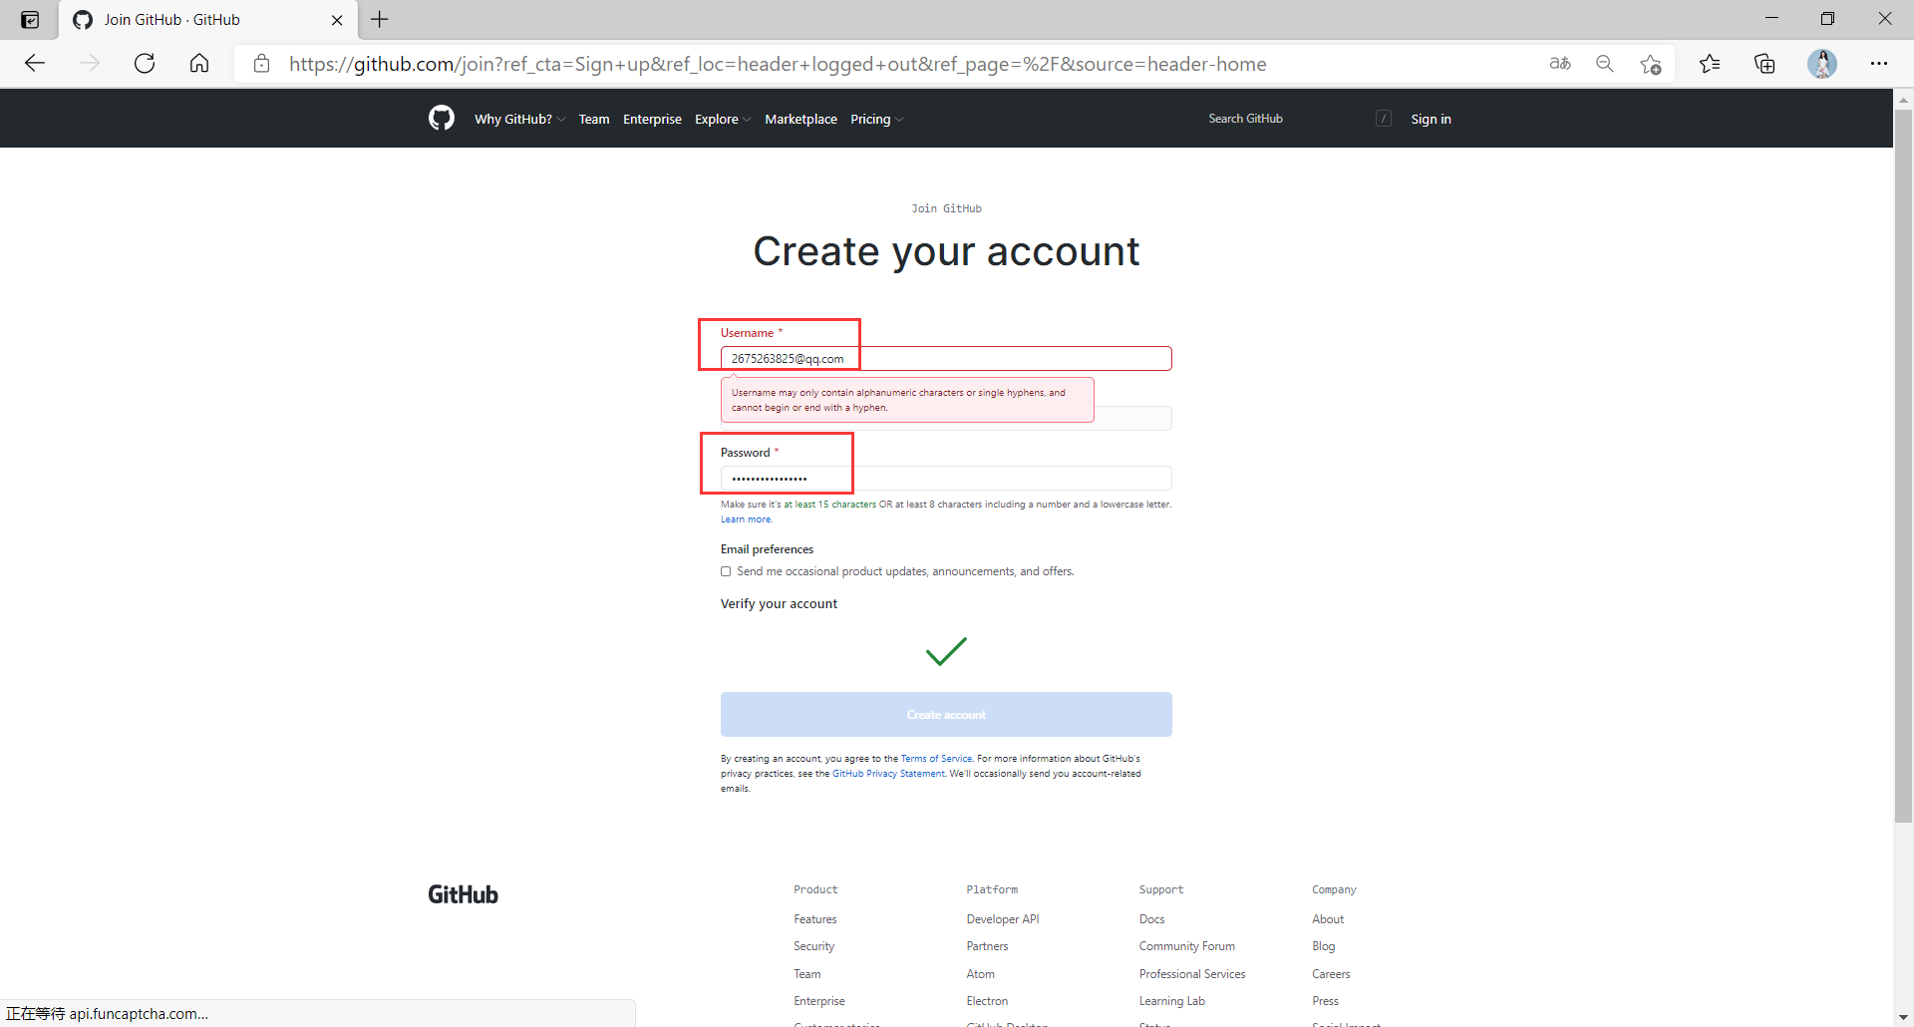
Task: Open the Collections icon
Action: pyautogui.click(x=1764, y=64)
